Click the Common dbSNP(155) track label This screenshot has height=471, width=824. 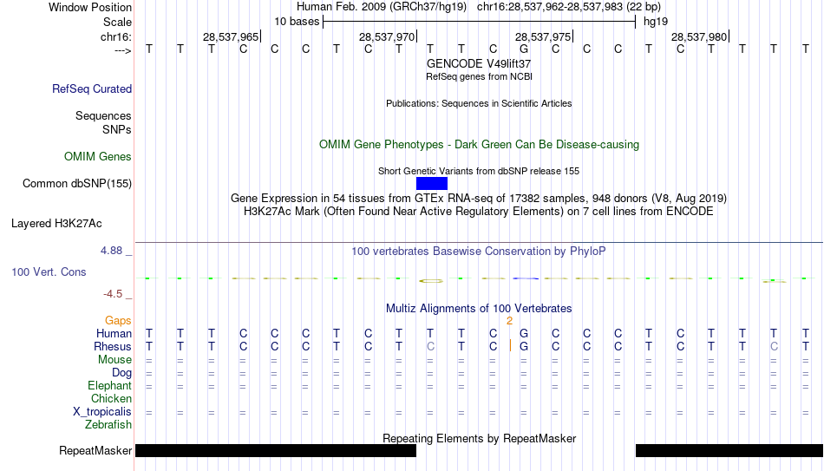(x=77, y=184)
